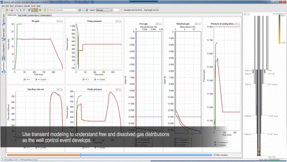Click the simulation timeline slider handle
Screen dimensions: 287x162
pos(80,155)
